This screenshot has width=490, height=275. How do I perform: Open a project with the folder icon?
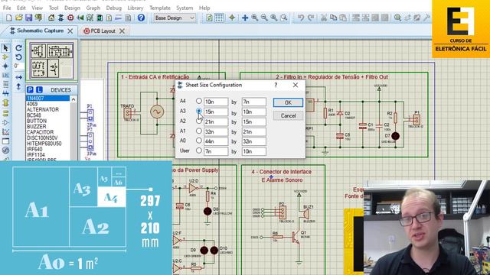(x=19, y=18)
